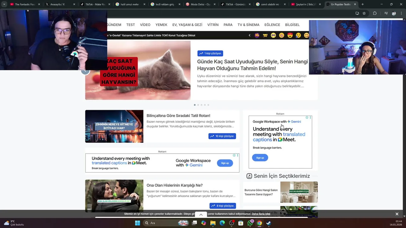Click the Windows taskbar search box
406x228 pixels.
166,223
